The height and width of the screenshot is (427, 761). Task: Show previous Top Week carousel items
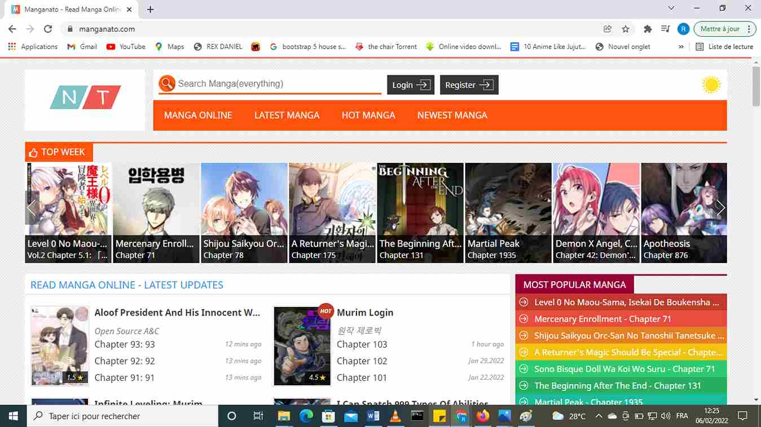pyautogui.click(x=32, y=208)
